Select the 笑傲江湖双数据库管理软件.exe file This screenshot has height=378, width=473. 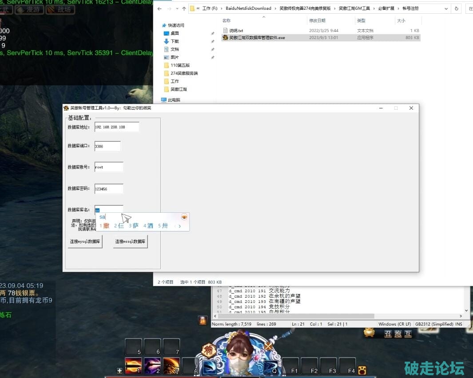click(x=257, y=38)
